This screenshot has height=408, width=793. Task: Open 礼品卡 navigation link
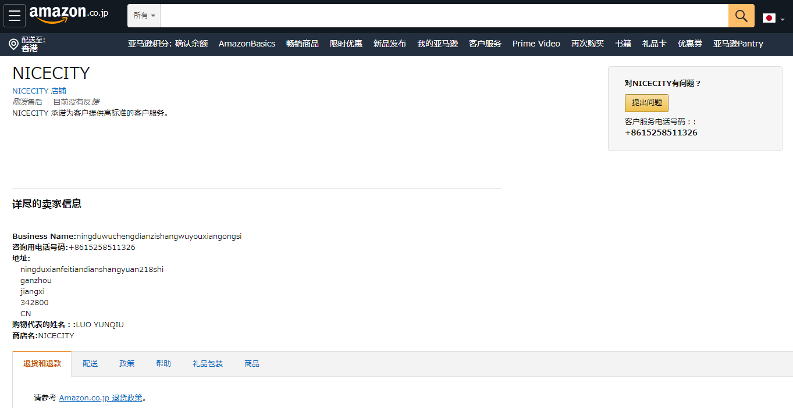655,44
